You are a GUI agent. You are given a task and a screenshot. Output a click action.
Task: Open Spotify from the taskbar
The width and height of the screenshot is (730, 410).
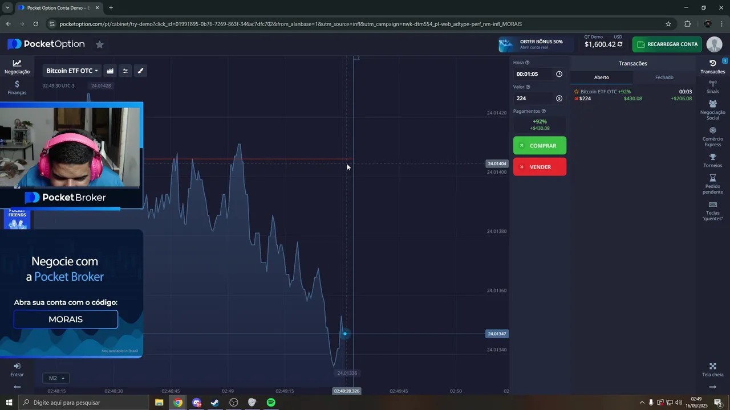click(x=271, y=403)
